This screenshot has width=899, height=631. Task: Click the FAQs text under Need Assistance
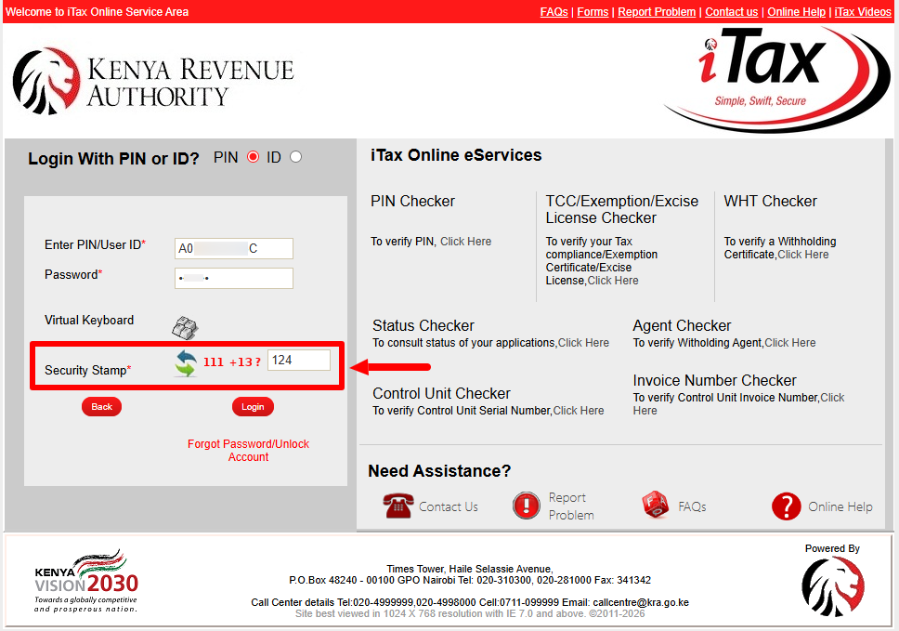[x=692, y=506]
